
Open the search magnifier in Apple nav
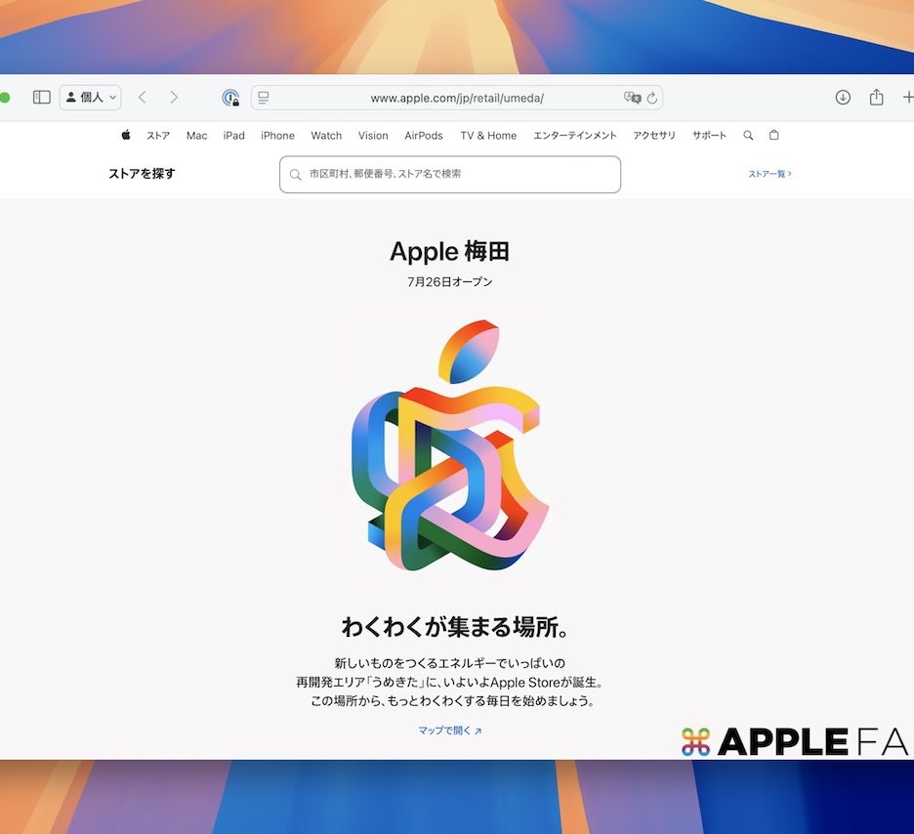point(748,136)
